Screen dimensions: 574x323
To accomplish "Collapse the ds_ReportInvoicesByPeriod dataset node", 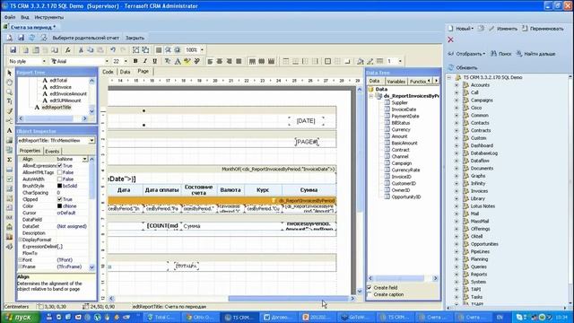I will (371, 96).
